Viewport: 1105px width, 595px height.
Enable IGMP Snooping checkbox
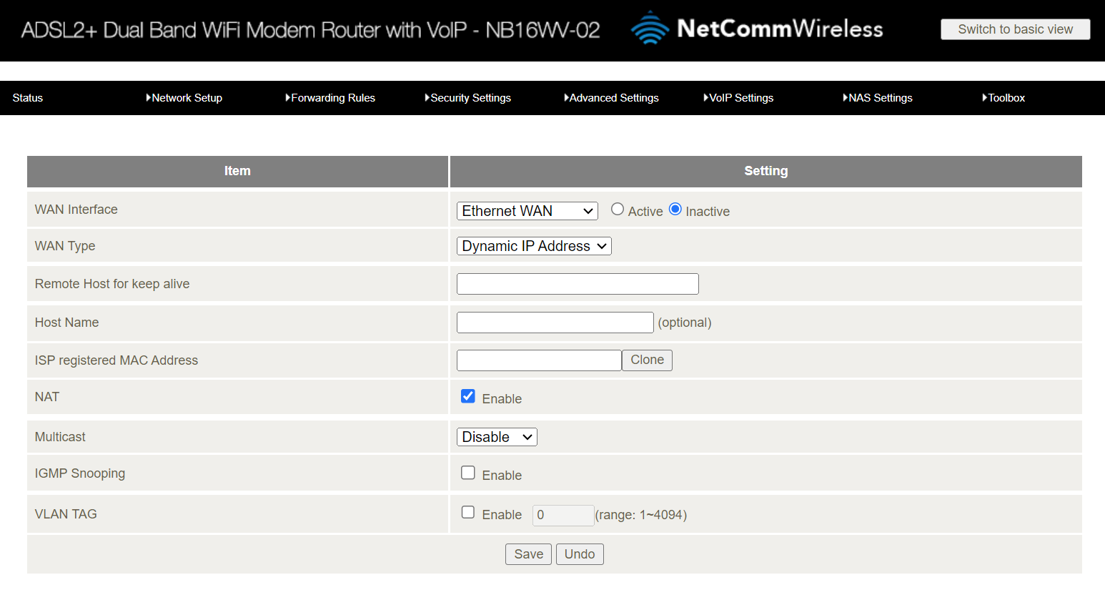tap(468, 473)
